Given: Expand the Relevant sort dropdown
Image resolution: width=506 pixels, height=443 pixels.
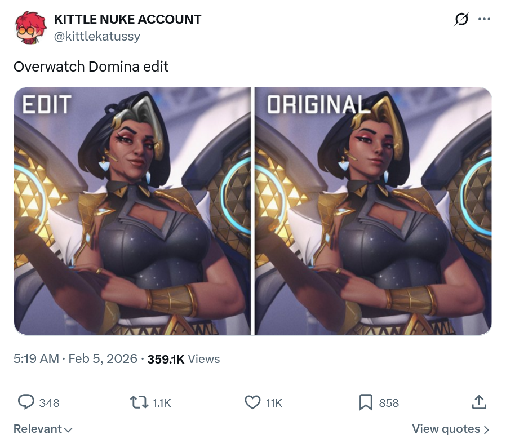Looking at the screenshot, I should coord(43,429).
